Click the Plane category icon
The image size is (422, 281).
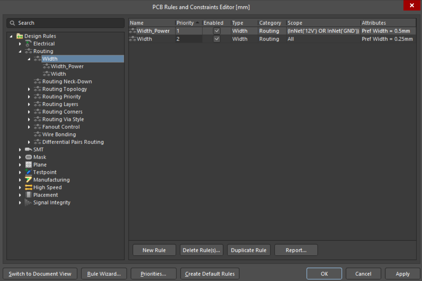[28, 165]
